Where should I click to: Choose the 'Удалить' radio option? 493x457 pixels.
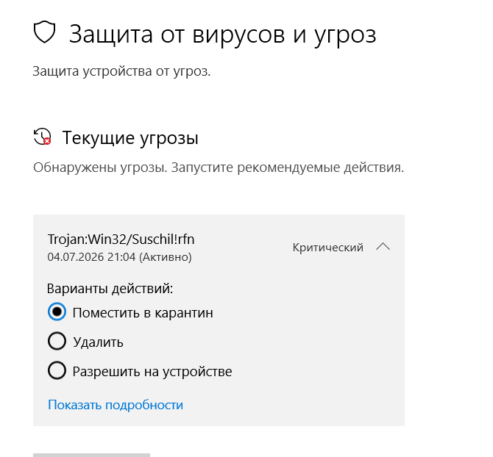(x=57, y=341)
